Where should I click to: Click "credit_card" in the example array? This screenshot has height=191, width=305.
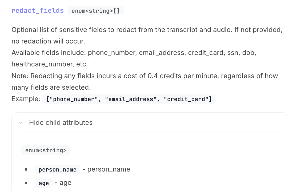click(x=186, y=99)
